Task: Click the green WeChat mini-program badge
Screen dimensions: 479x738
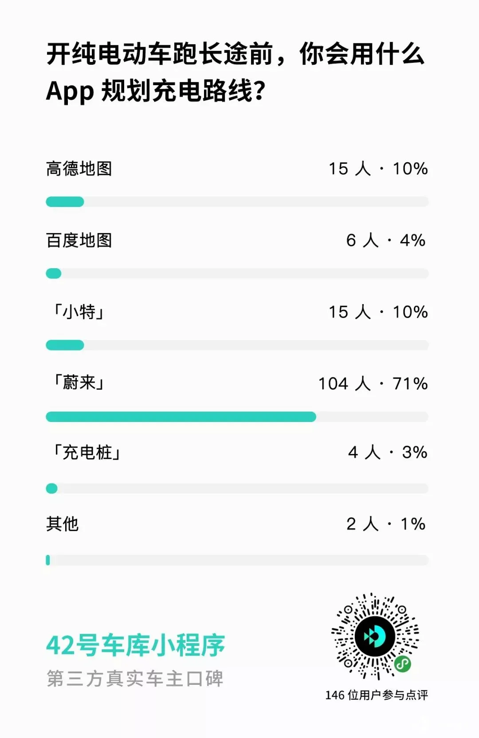Action: 403,664
